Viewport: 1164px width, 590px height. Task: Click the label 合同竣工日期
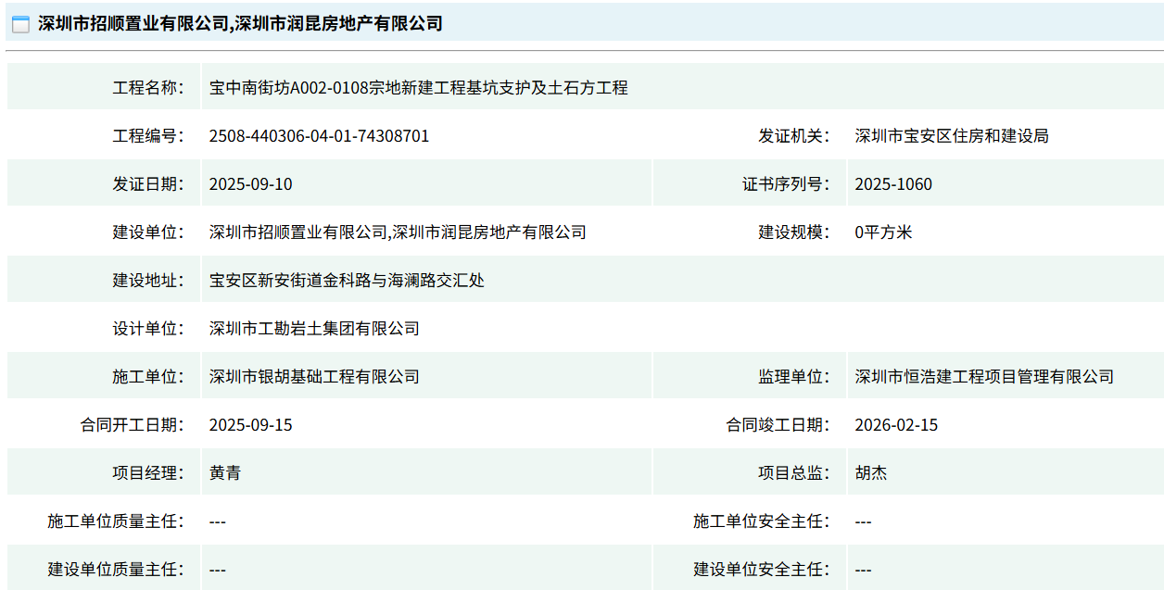[x=778, y=425]
